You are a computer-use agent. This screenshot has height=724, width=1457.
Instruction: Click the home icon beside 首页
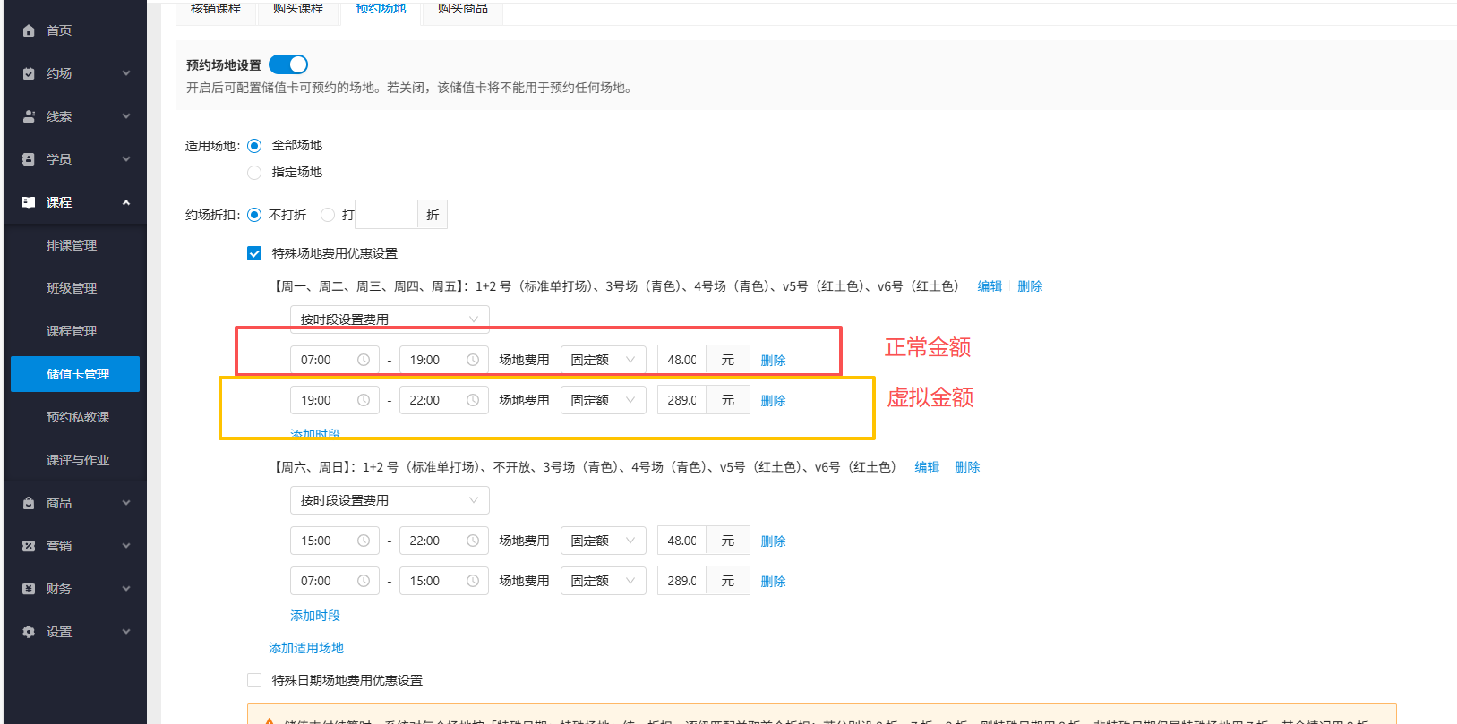click(x=29, y=30)
